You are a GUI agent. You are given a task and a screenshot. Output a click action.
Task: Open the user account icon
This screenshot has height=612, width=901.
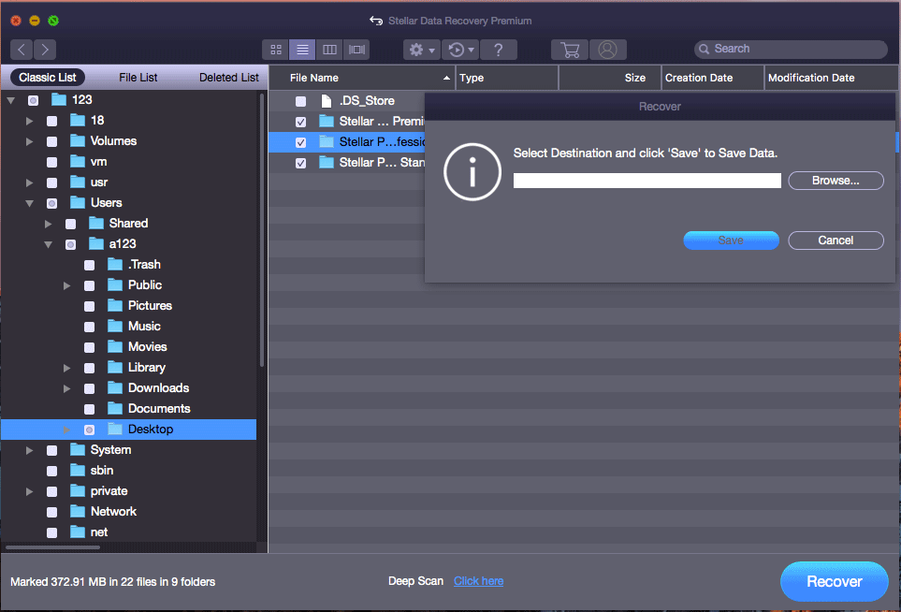pyautogui.click(x=608, y=50)
